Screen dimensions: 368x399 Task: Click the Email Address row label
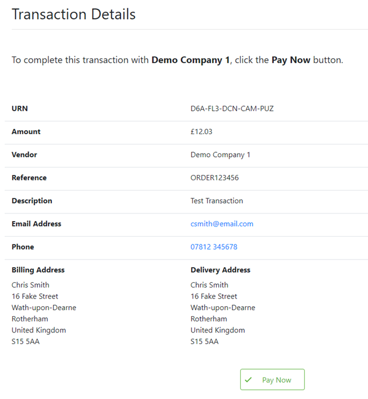36,224
